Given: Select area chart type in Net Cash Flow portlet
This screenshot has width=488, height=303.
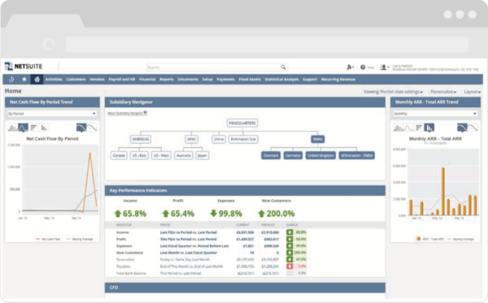Looking at the screenshot, I should (12, 128).
